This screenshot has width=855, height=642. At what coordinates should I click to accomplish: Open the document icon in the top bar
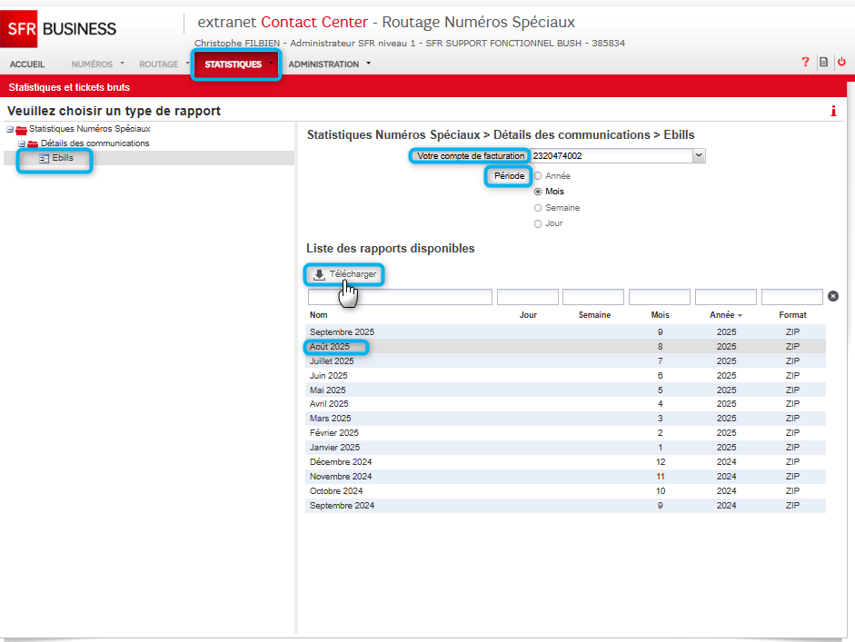[x=824, y=63]
